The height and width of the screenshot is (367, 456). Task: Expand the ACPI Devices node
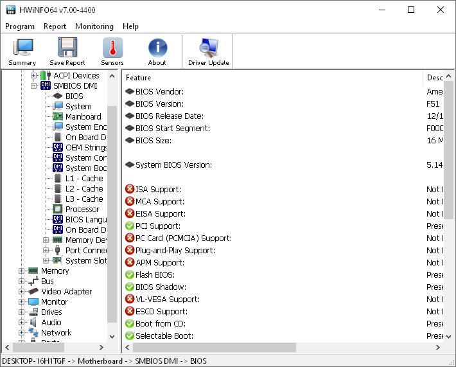click(34, 75)
